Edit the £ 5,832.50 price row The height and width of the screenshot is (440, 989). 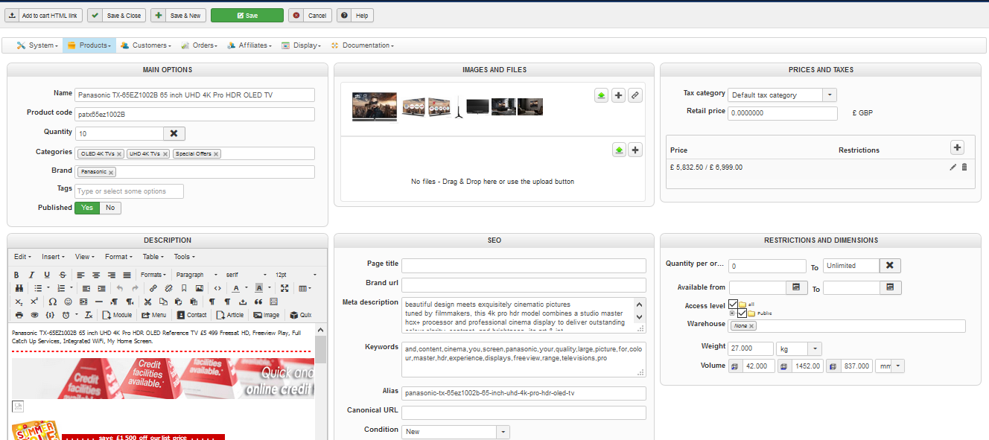[953, 167]
